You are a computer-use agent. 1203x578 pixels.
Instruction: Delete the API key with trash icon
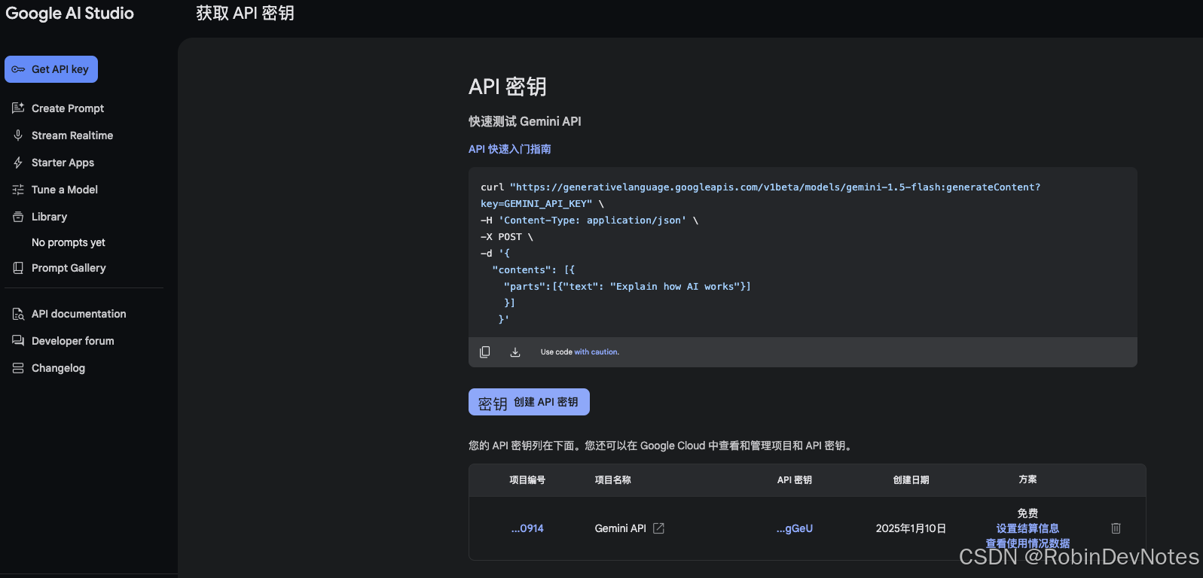[1116, 528]
